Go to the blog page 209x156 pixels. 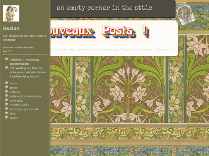(x=12, y=114)
